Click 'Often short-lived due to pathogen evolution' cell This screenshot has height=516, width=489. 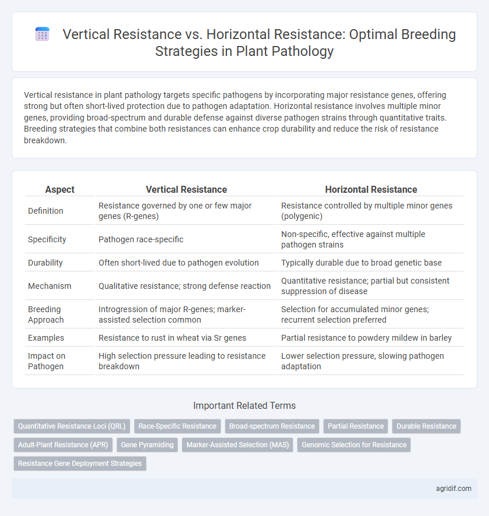[186, 263]
